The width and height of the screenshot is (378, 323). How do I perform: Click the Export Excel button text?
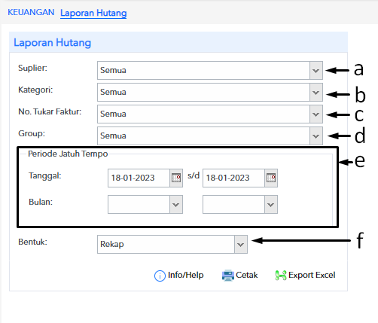(312, 275)
